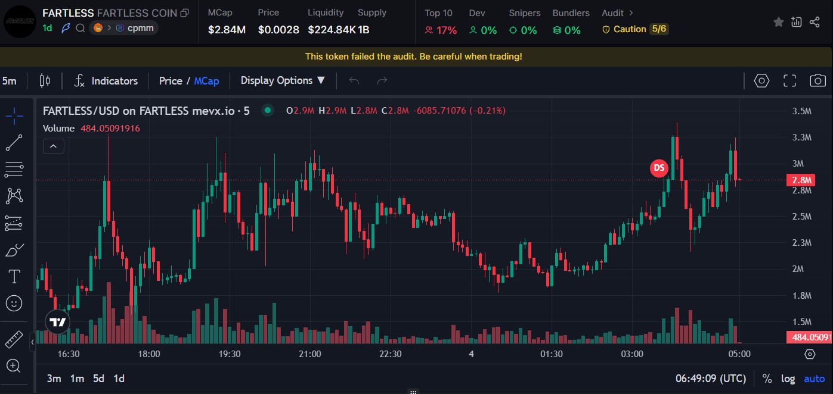The height and width of the screenshot is (394, 833).
Task: Click the DS marker on chart
Action: (x=659, y=168)
